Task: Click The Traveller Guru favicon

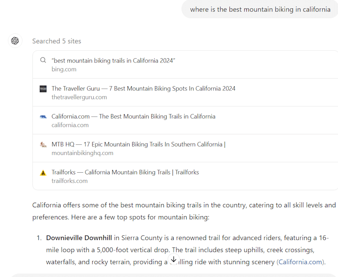Action: point(43,89)
